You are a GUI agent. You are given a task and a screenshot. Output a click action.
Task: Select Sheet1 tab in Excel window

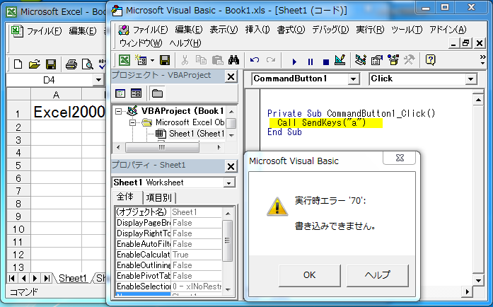73,279
